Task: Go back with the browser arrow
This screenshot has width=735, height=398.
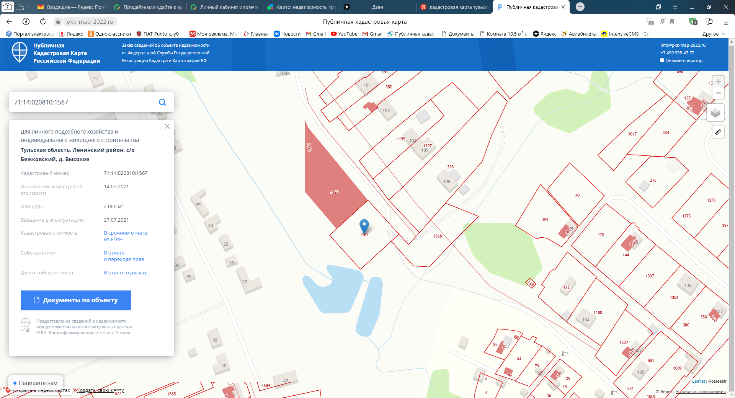Action: tap(9, 21)
